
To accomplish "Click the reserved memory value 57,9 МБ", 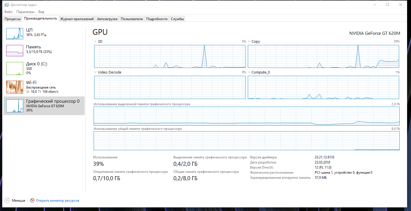I will pos(321,178).
